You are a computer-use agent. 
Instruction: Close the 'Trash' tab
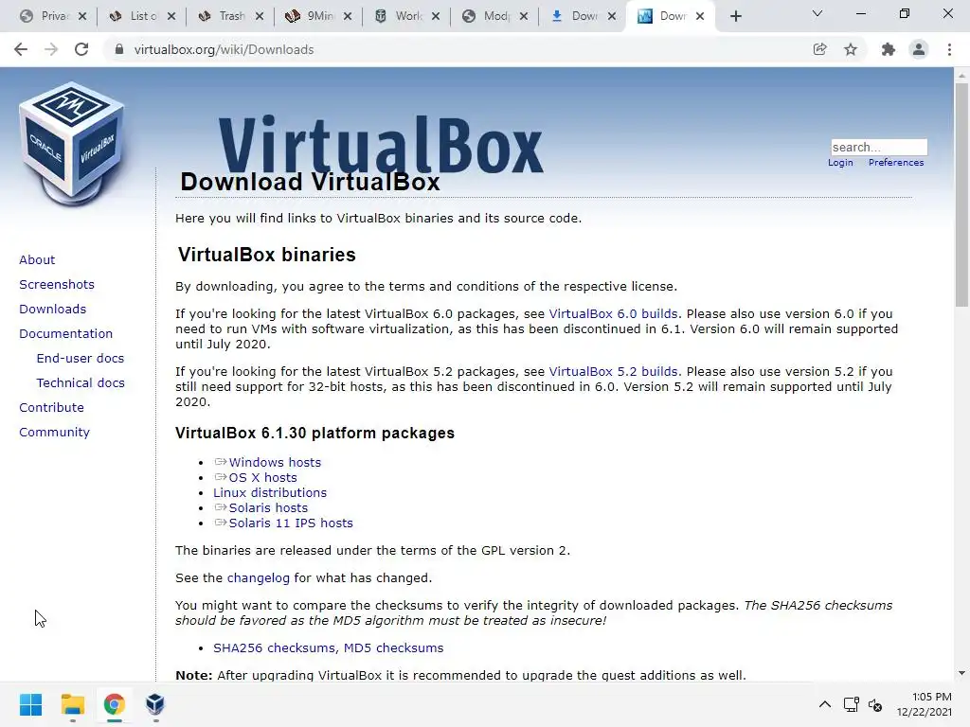tap(260, 17)
